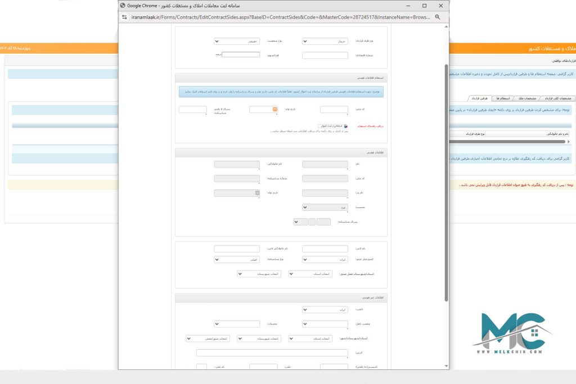Click the national code field in inquiry section

click(334, 110)
